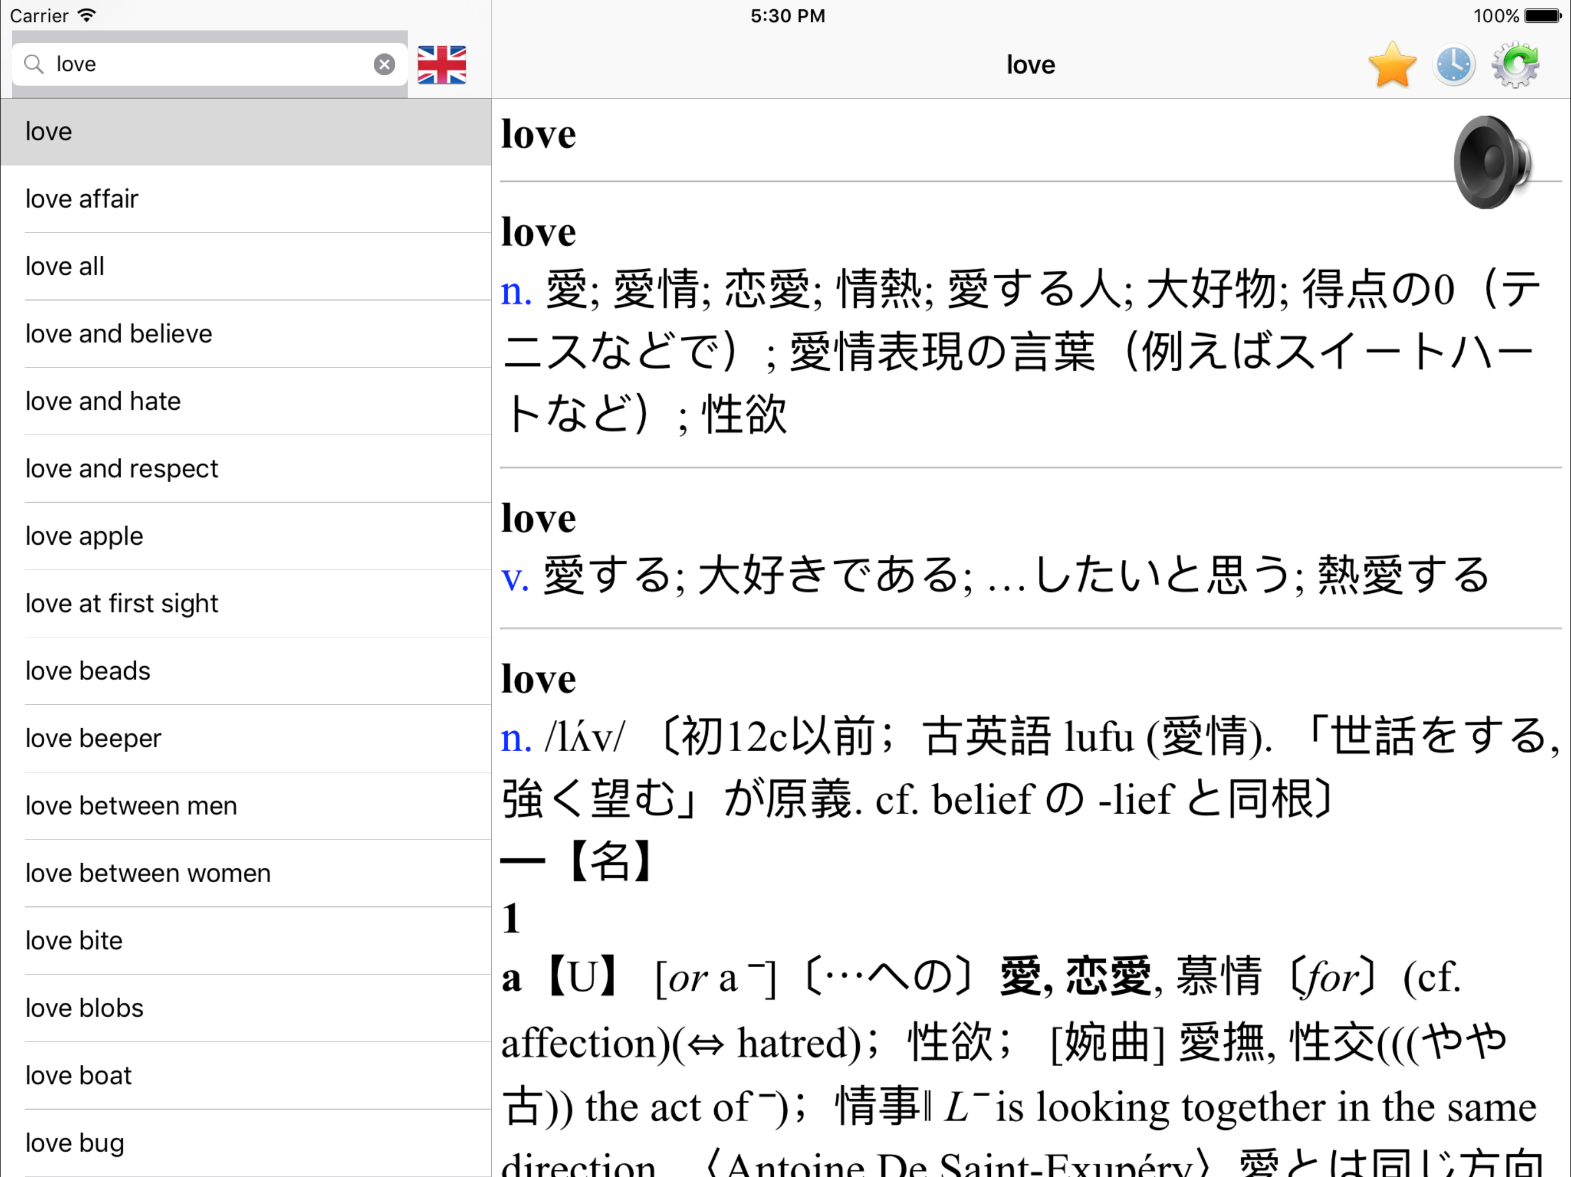1571x1177 pixels.
Task: Select 'love apple' from list
Action: (x=85, y=537)
